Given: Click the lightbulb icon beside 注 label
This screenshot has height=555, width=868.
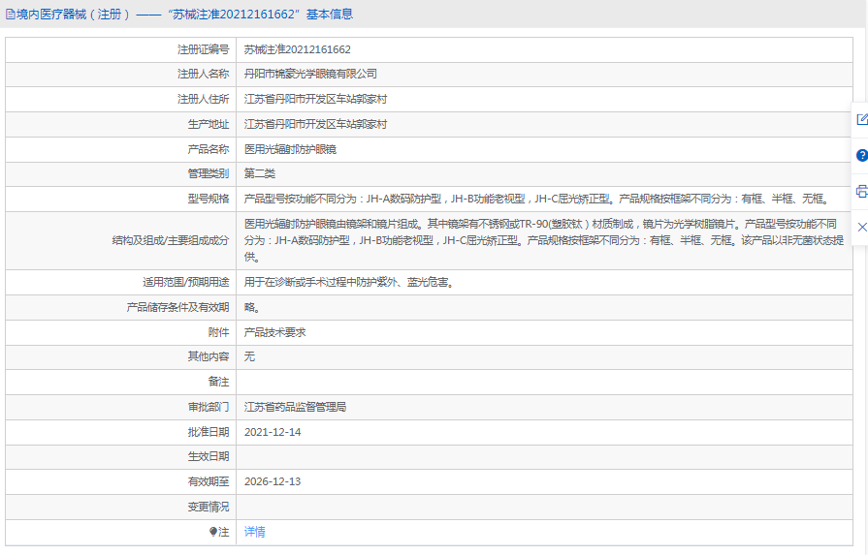Looking at the screenshot, I should tap(213, 532).
